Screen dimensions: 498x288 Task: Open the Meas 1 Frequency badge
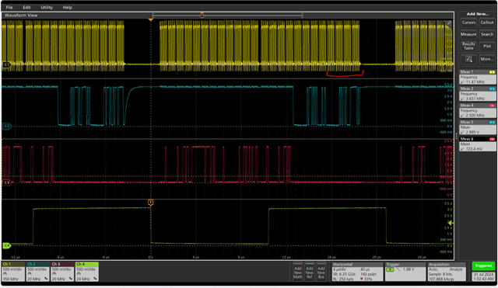point(477,77)
